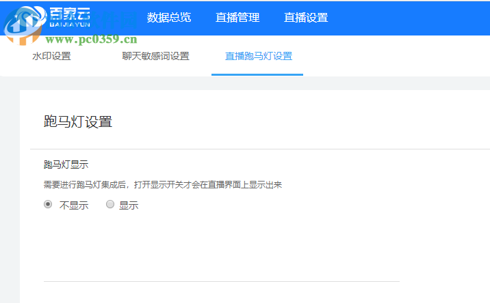
Task: Select the 直播跑马灯设置 tab
Action: coord(259,56)
